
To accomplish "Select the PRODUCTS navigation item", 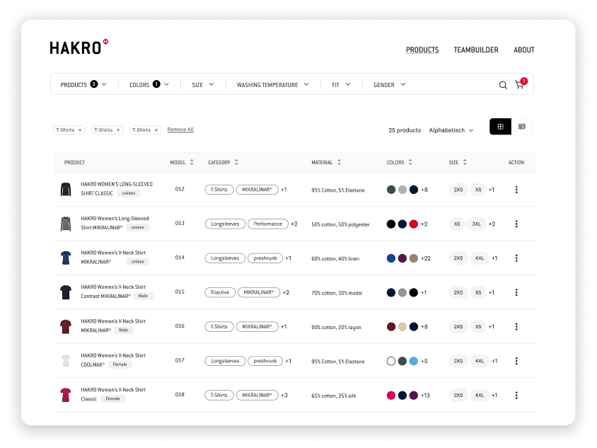I will (422, 50).
